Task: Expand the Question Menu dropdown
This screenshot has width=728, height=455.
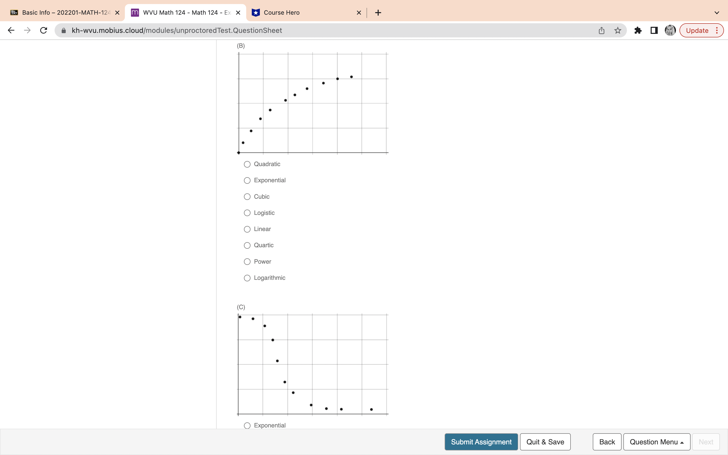Action: pyautogui.click(x=656, y=442)
